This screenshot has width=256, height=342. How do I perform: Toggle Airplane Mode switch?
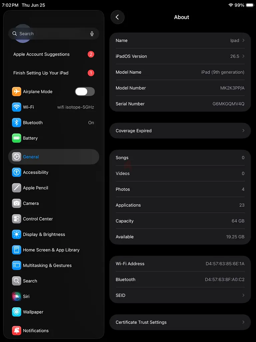[x=85, y=92]
